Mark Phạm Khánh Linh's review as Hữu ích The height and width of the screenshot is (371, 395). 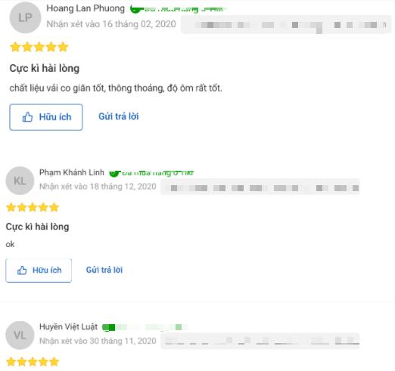tap(39, 271)
